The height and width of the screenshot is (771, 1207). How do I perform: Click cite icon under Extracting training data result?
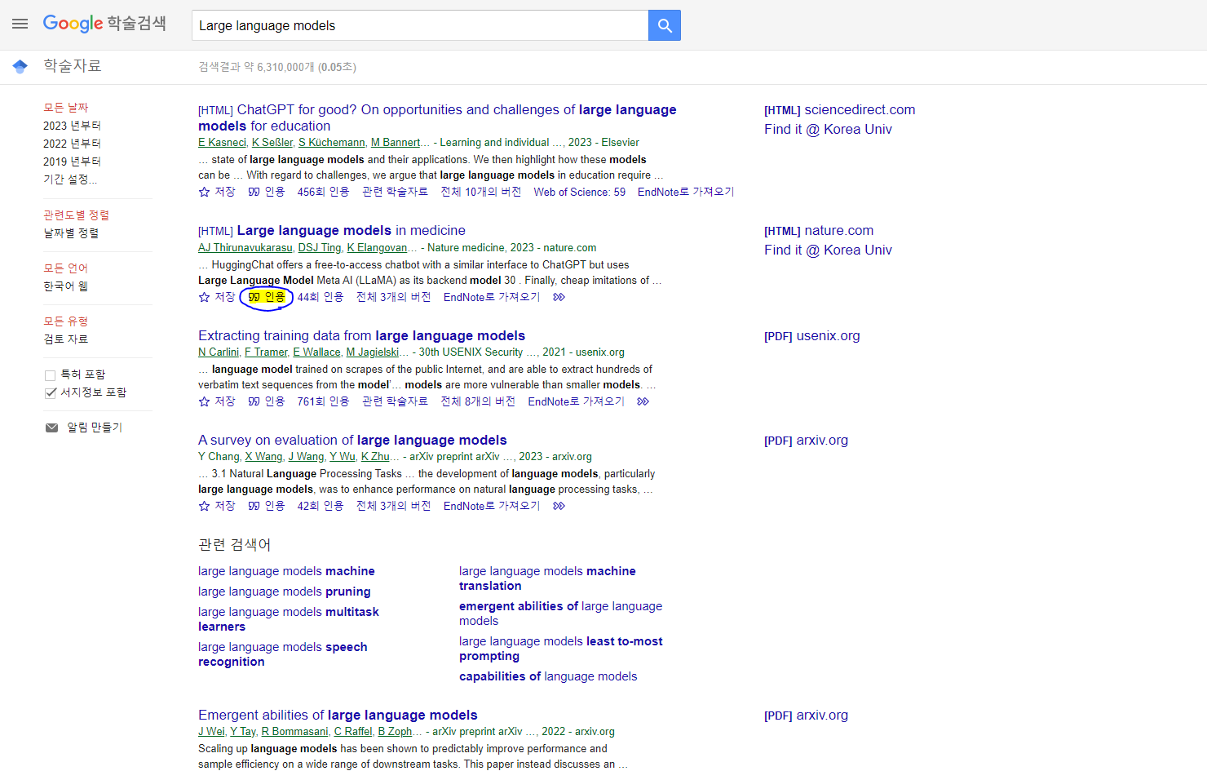click(x=254, y=401)
